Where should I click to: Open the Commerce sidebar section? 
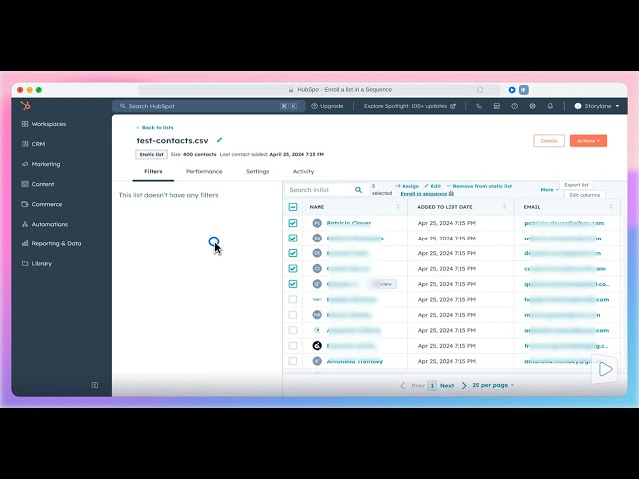click(42, 204)
